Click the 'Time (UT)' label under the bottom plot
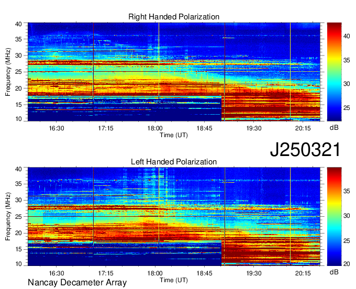 coord(174,280)
